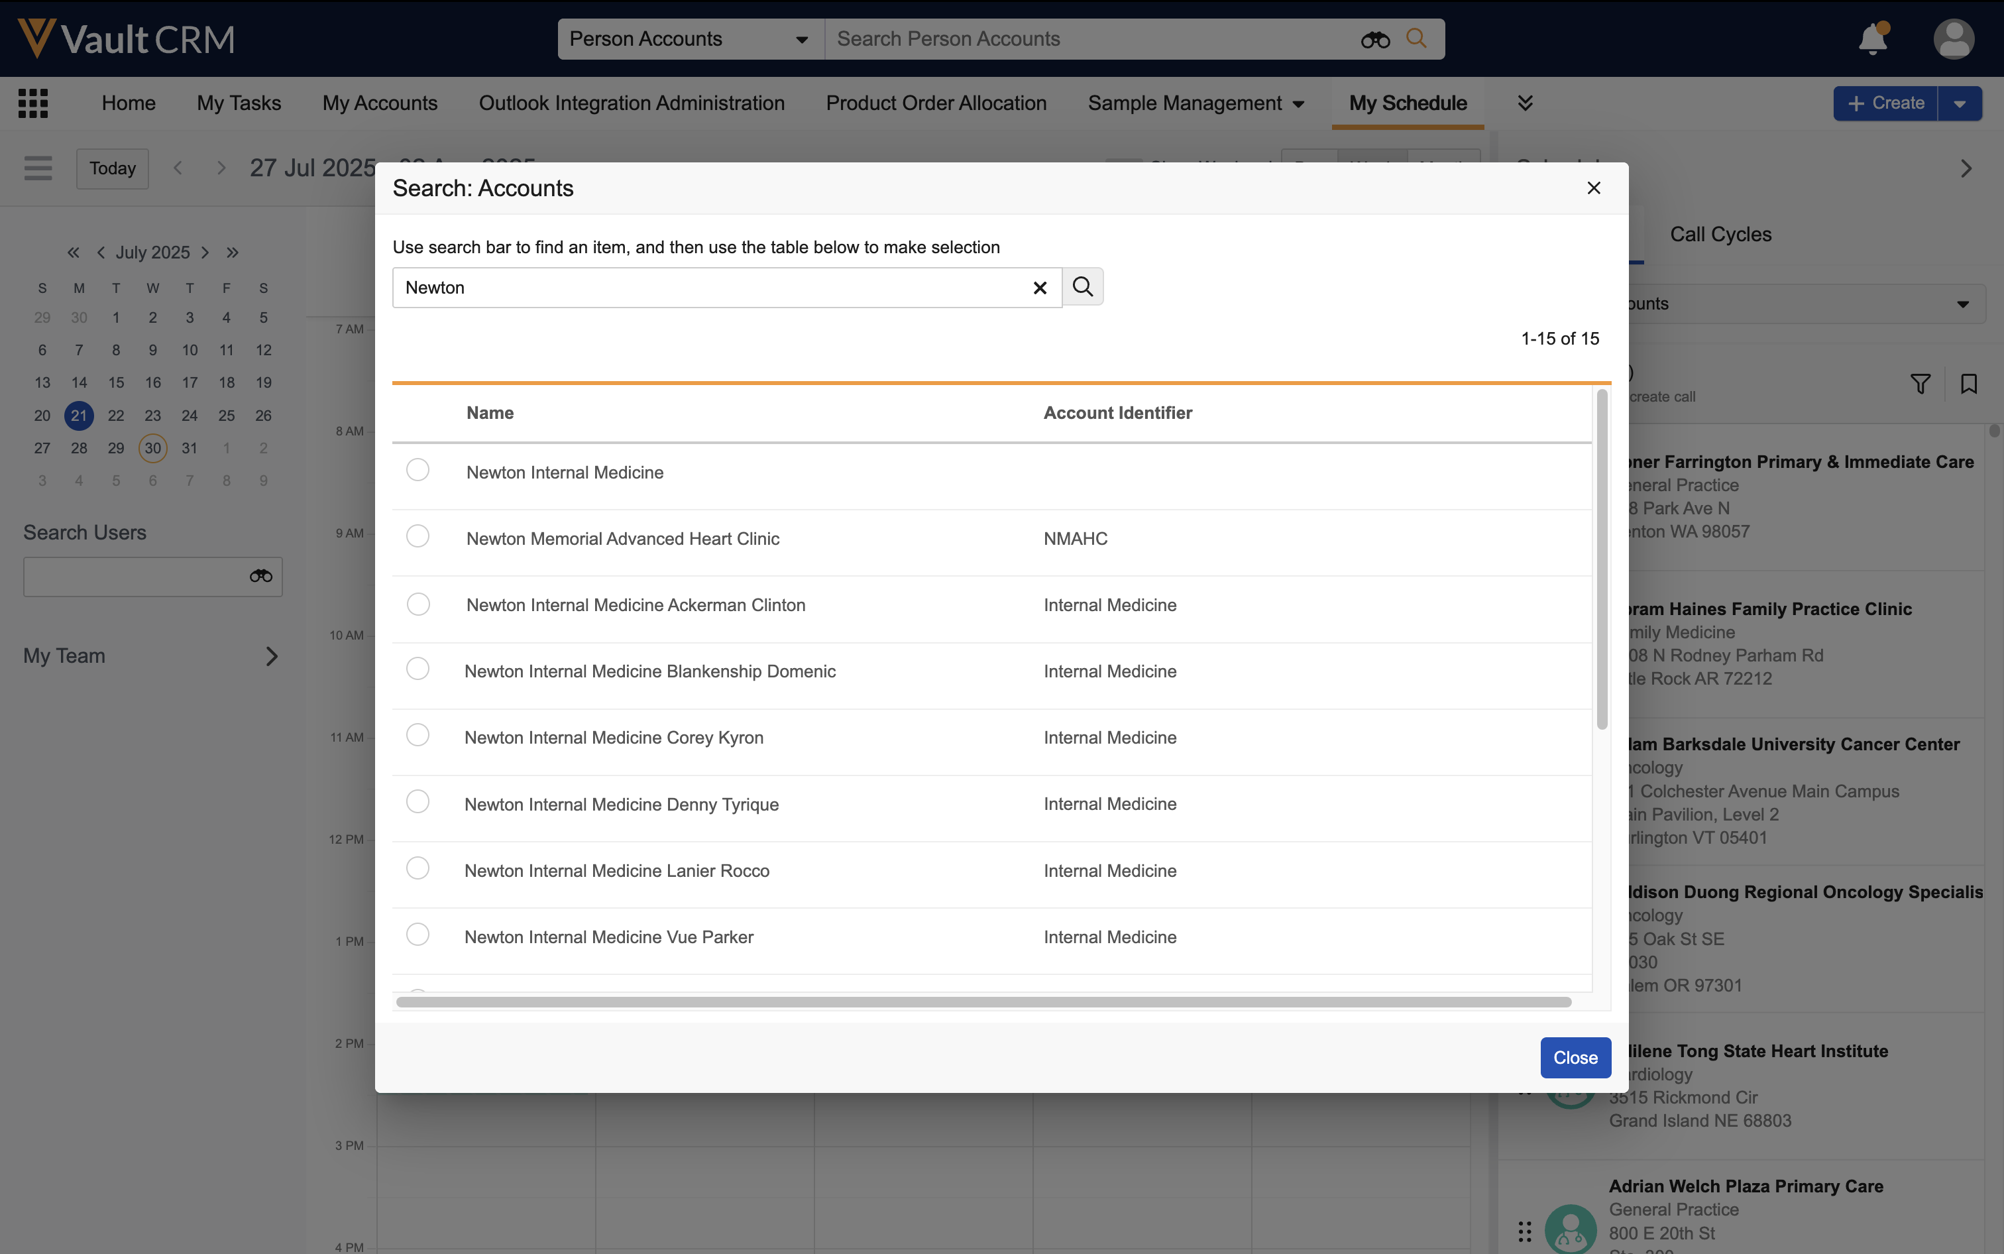Click the magnifier search button in dialog
2004x1254 pixels.
click(1082, 287)
